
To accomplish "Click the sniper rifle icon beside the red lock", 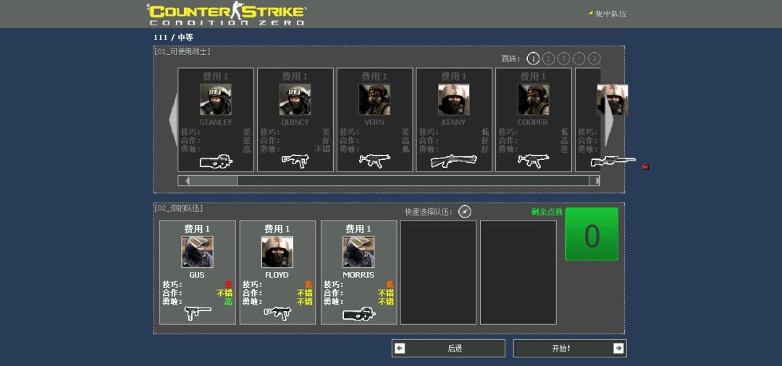I will pos(613,161).
